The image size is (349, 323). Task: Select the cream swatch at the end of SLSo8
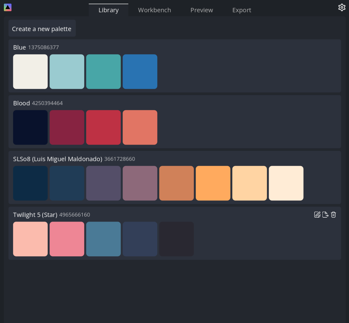286,183
